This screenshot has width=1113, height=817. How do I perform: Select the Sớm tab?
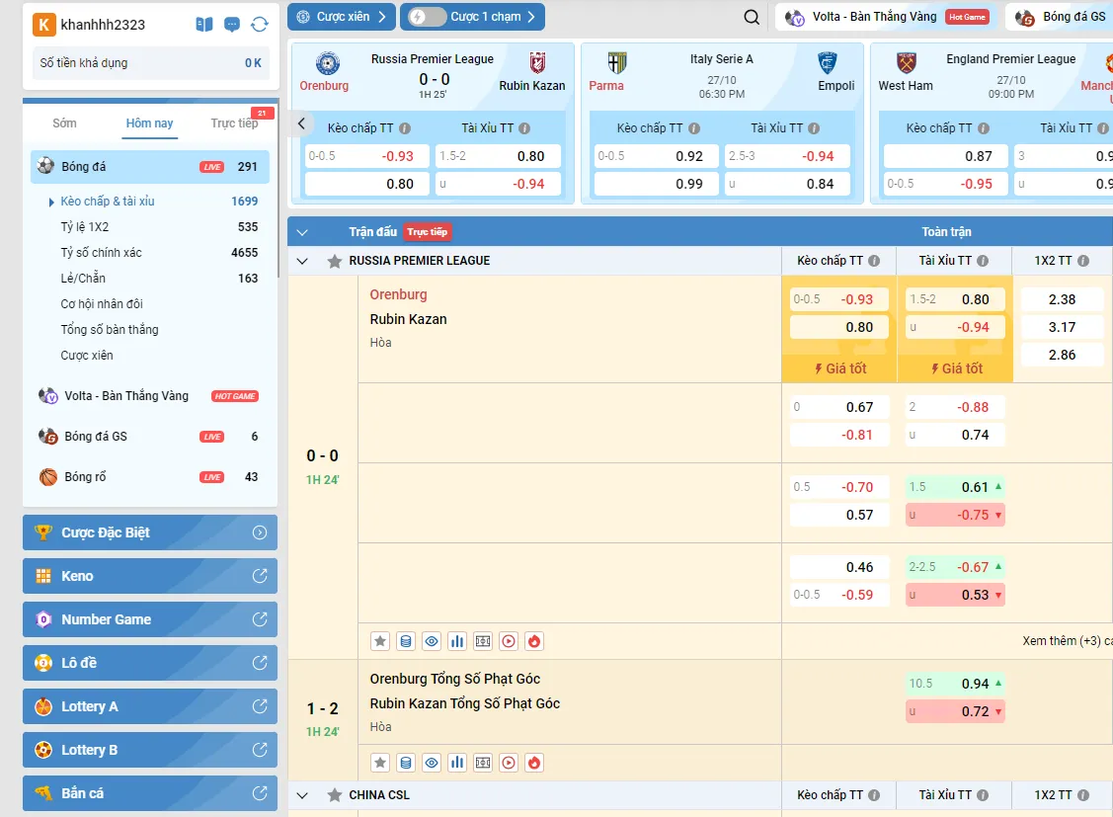[64, 123]
